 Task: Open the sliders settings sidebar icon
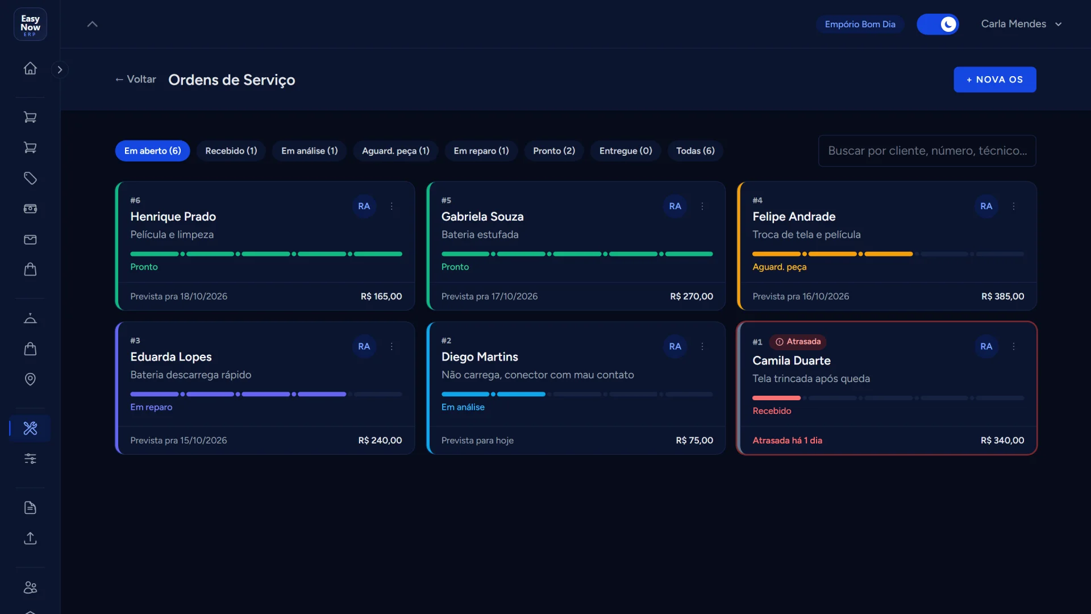click(x=30, y=458)
